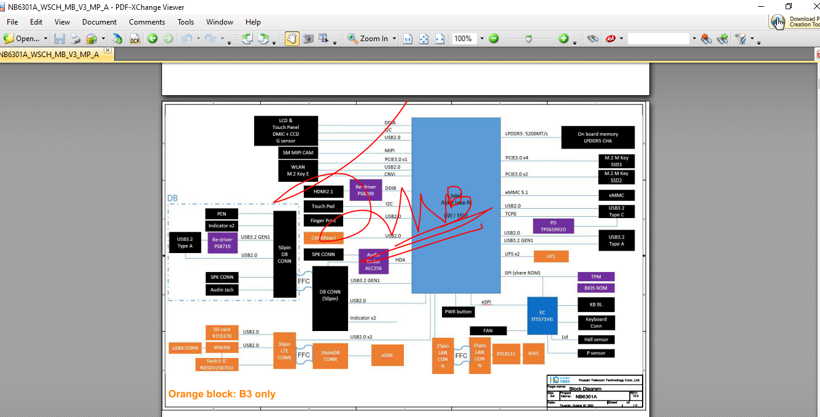Image resolution: width=820 pixels, height=417 pixels.
Task: Click the 'TPM' purple block
Action: point(595,277)
